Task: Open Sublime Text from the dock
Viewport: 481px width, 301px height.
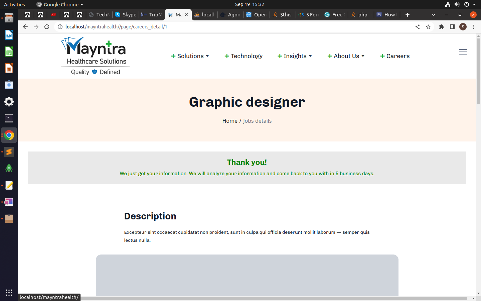Action: coord(9,152)
